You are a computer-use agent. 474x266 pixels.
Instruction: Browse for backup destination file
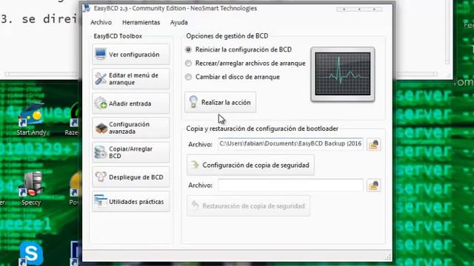point(373,145)
